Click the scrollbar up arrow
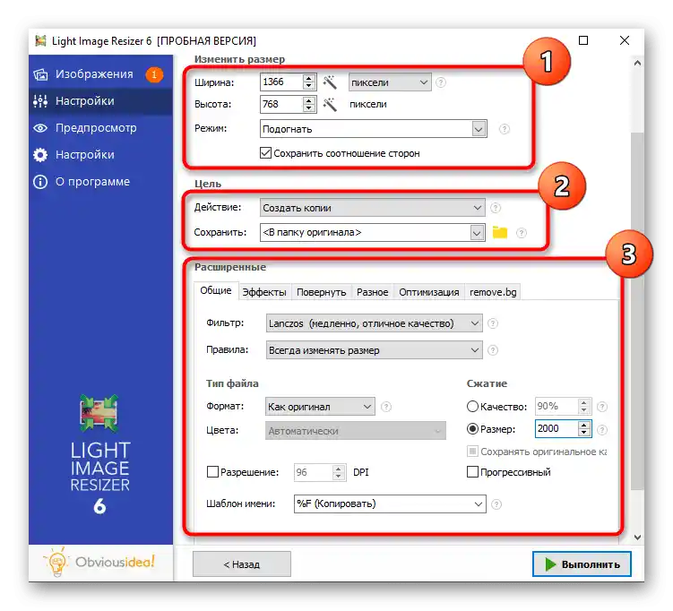 pos(638,63)
